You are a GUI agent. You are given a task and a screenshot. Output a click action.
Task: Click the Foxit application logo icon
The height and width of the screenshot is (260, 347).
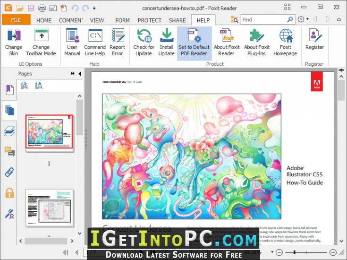8,8
